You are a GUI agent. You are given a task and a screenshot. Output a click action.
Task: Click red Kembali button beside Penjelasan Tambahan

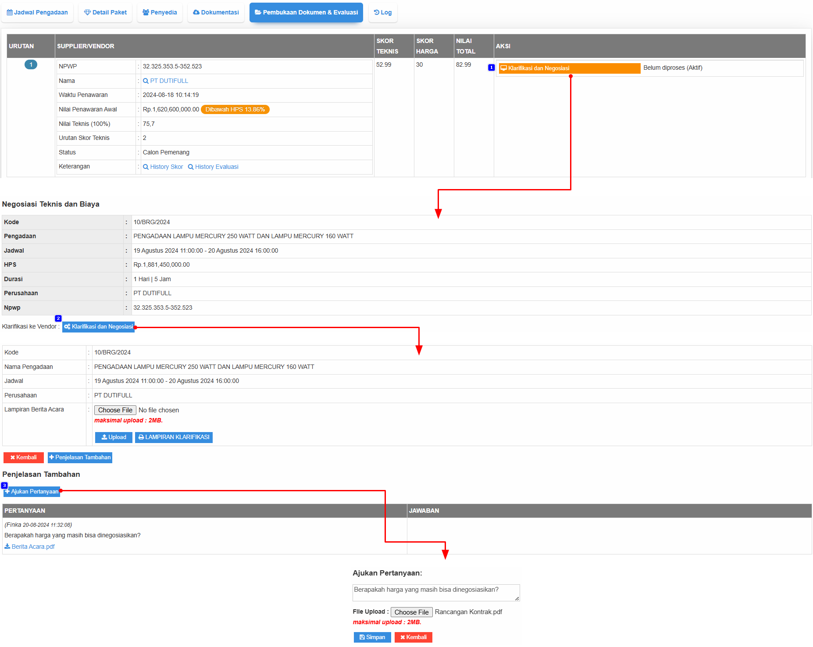24,458
